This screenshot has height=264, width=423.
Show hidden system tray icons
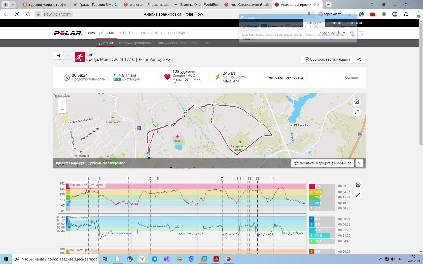(381, 259)
